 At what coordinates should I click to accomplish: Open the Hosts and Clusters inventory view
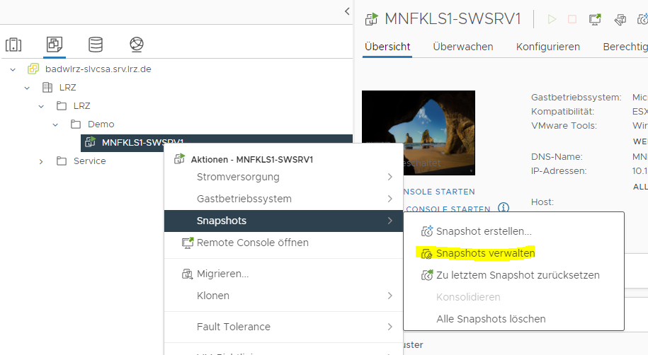pos(13,45)
